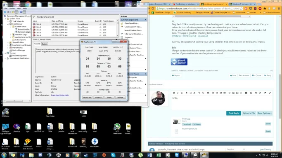Image resolution: width=282 pixels, height=158 pixels.
Task: Click horizontal scrollbar in console tree pane
Action: coord(17,101)
